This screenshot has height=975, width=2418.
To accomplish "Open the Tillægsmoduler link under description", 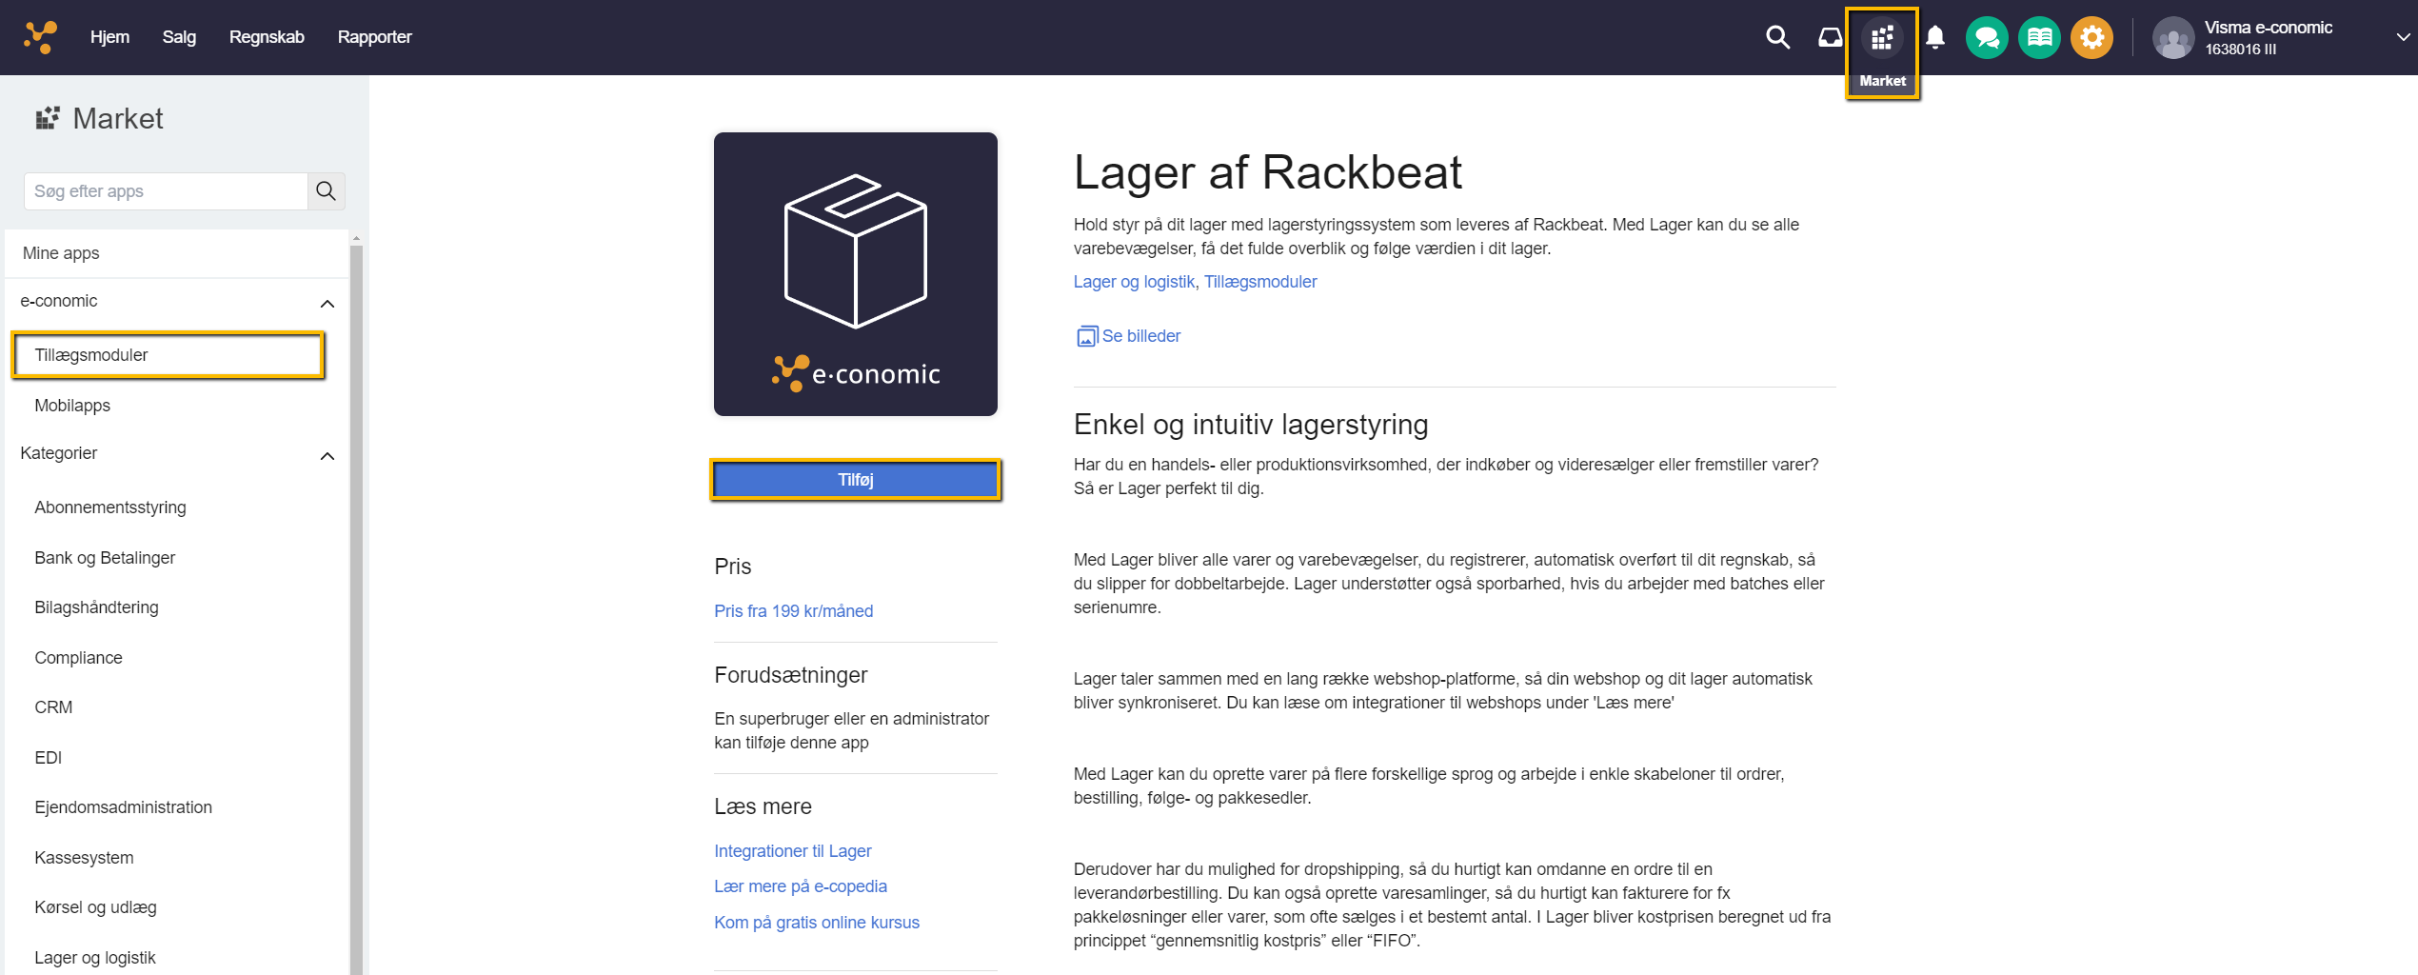I will click(1260, 282).
